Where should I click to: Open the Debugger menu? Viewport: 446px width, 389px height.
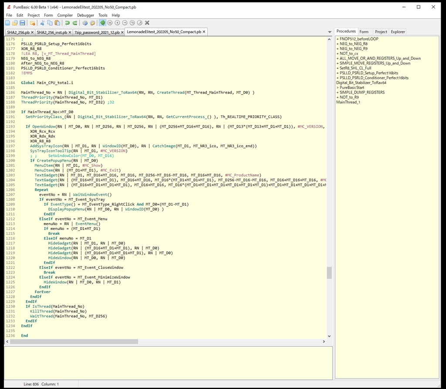point(85,15)
